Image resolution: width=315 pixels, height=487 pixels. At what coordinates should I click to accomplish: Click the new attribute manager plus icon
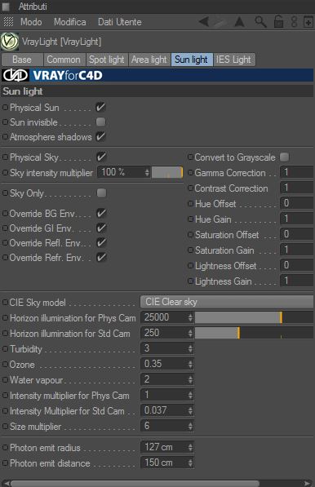click(x=308, y=22)
